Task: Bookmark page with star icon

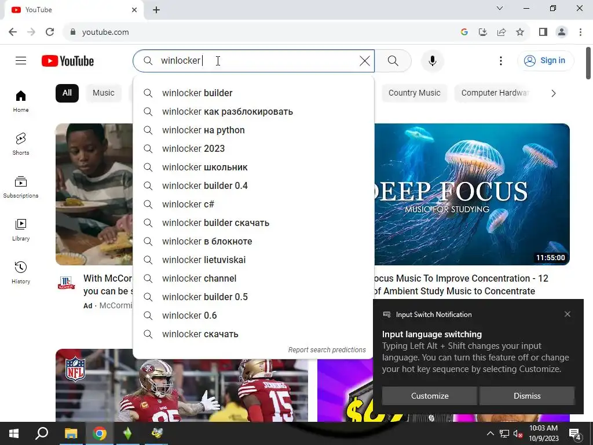Action: [520, 32]
